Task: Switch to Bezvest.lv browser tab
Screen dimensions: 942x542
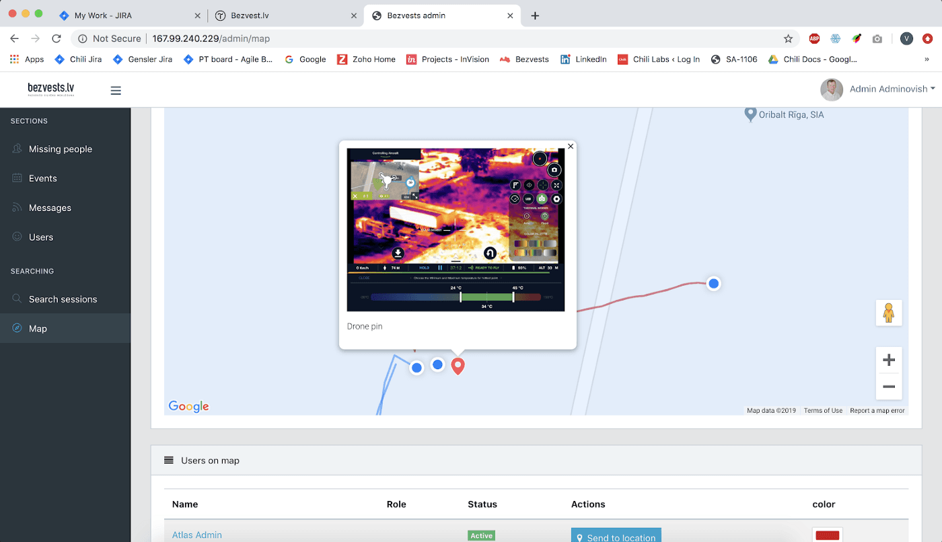Action: point(285,15)
